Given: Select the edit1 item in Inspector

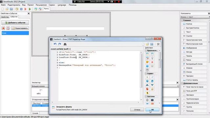Looking at the screenshot, I should click(x=39, y=92).
